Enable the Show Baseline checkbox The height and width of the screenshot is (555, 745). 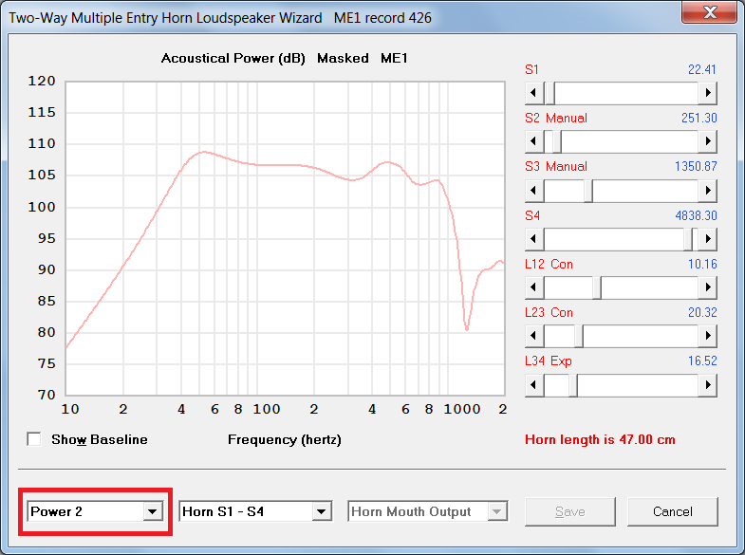[34, 439]
